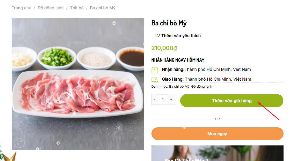This screenshot has height=161, width=290.
Task: Open Ba chỉ bò Mỹ link under Danh mục
Action: click(179, 86)
